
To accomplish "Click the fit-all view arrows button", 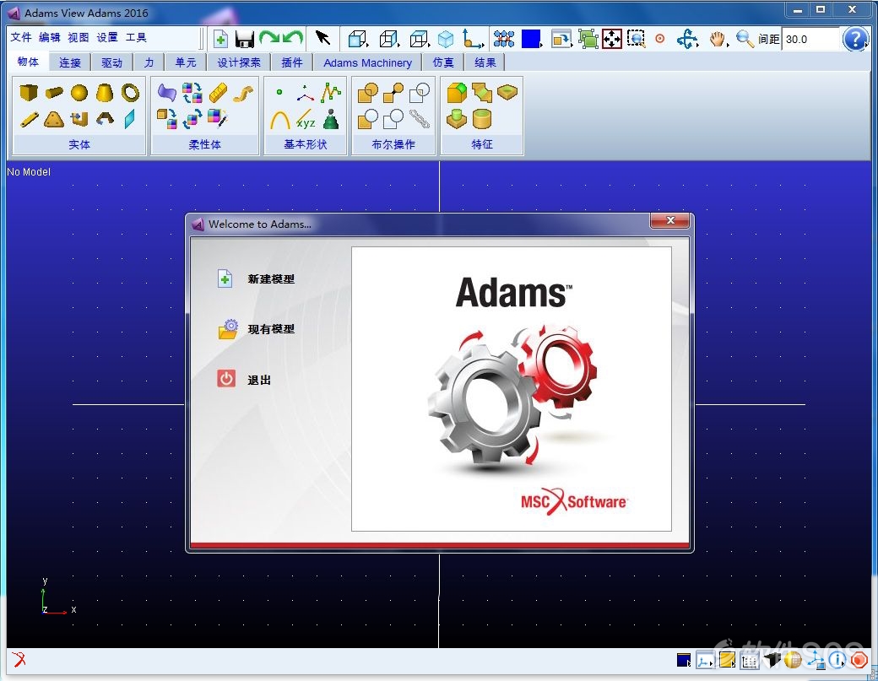I will point(612,39).
